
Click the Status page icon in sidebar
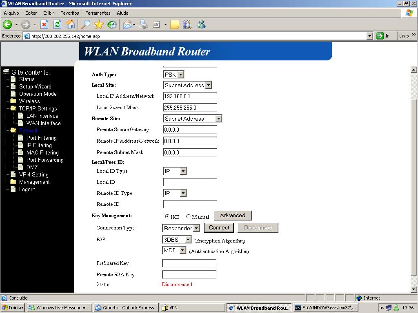coord(13,79)
